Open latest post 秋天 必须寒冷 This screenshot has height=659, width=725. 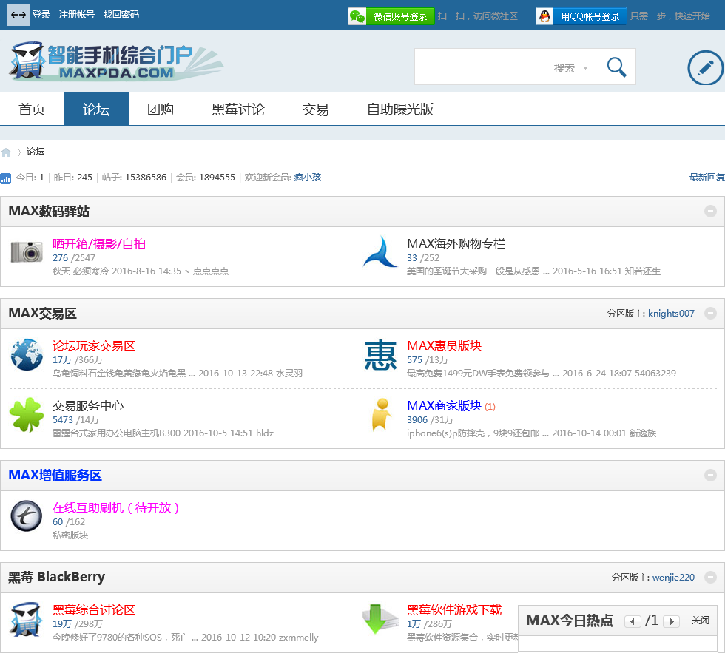click(x=81, y=271)
